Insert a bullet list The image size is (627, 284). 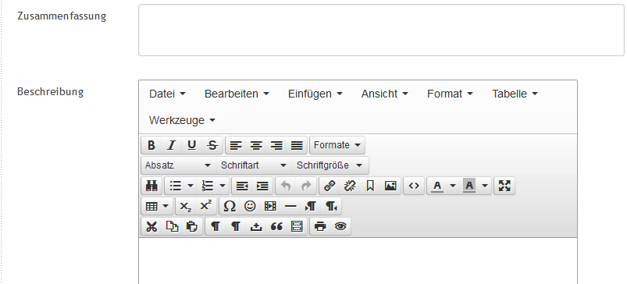(x=176, y=186)
